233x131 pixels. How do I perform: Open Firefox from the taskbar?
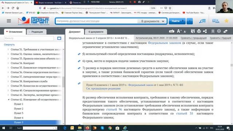pyautogui.click(x=87, y=128)
